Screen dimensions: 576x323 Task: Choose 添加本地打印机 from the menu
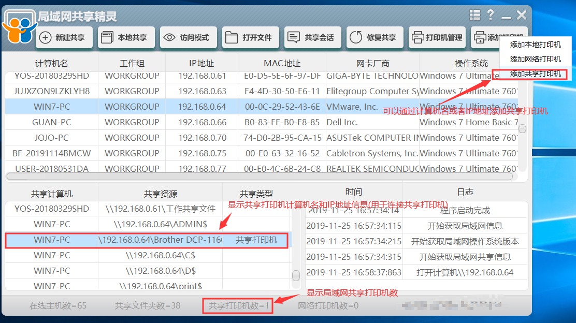535,45
